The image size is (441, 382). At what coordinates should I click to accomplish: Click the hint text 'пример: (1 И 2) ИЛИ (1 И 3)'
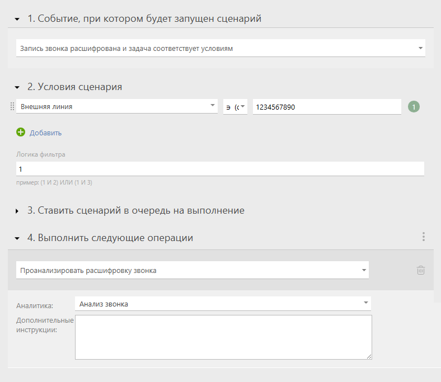(x=54, y=182)
